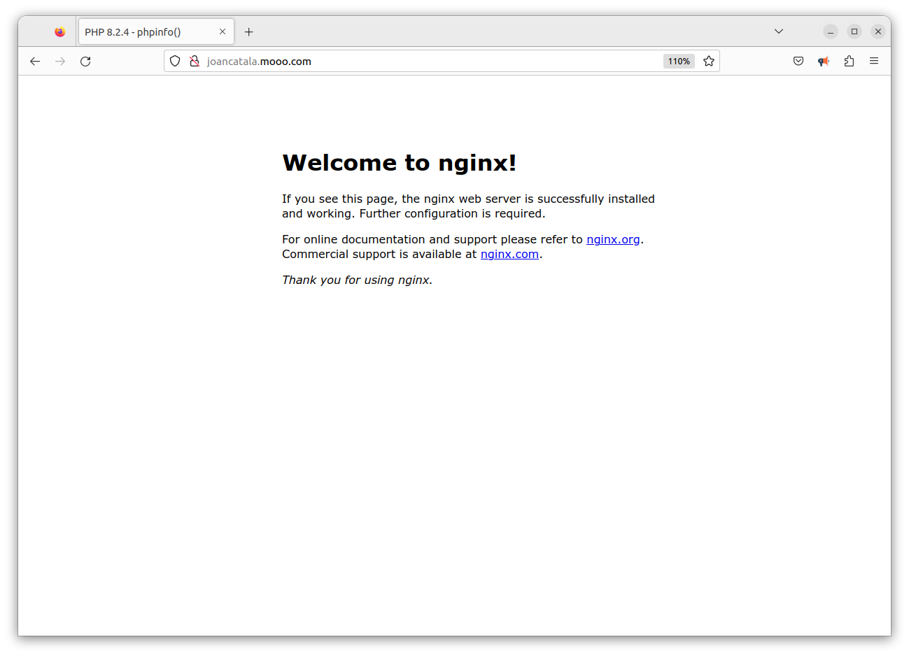This screenshot has width=909, height=656.
Task: Open the tracking protection shield panel
Action: pos(175,62)
